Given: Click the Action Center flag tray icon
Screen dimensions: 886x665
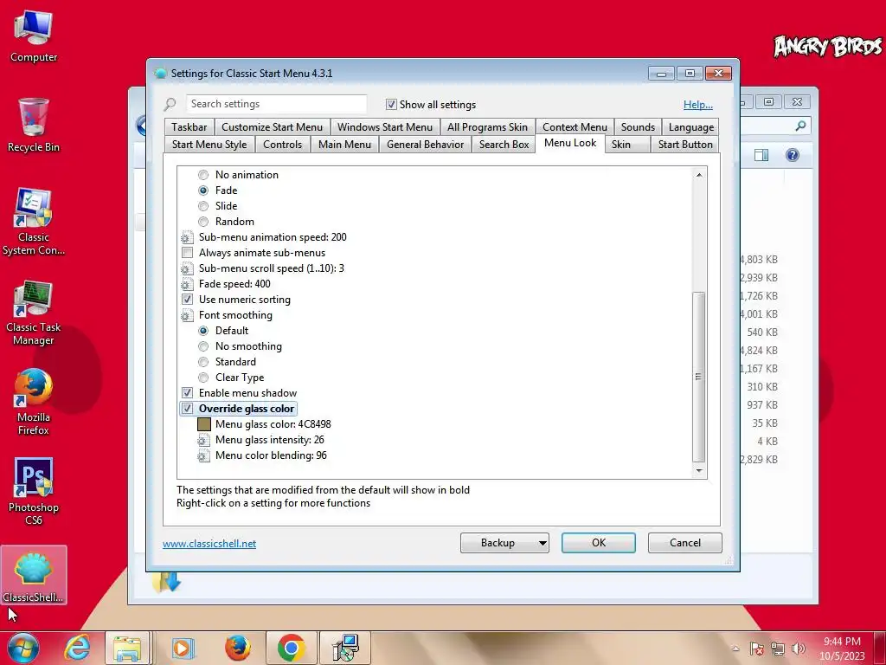Looking at the screenshot, I should 756,649.
